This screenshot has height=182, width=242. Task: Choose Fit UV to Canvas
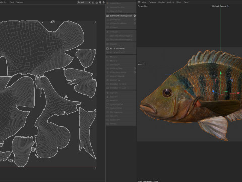coord(121,49)
